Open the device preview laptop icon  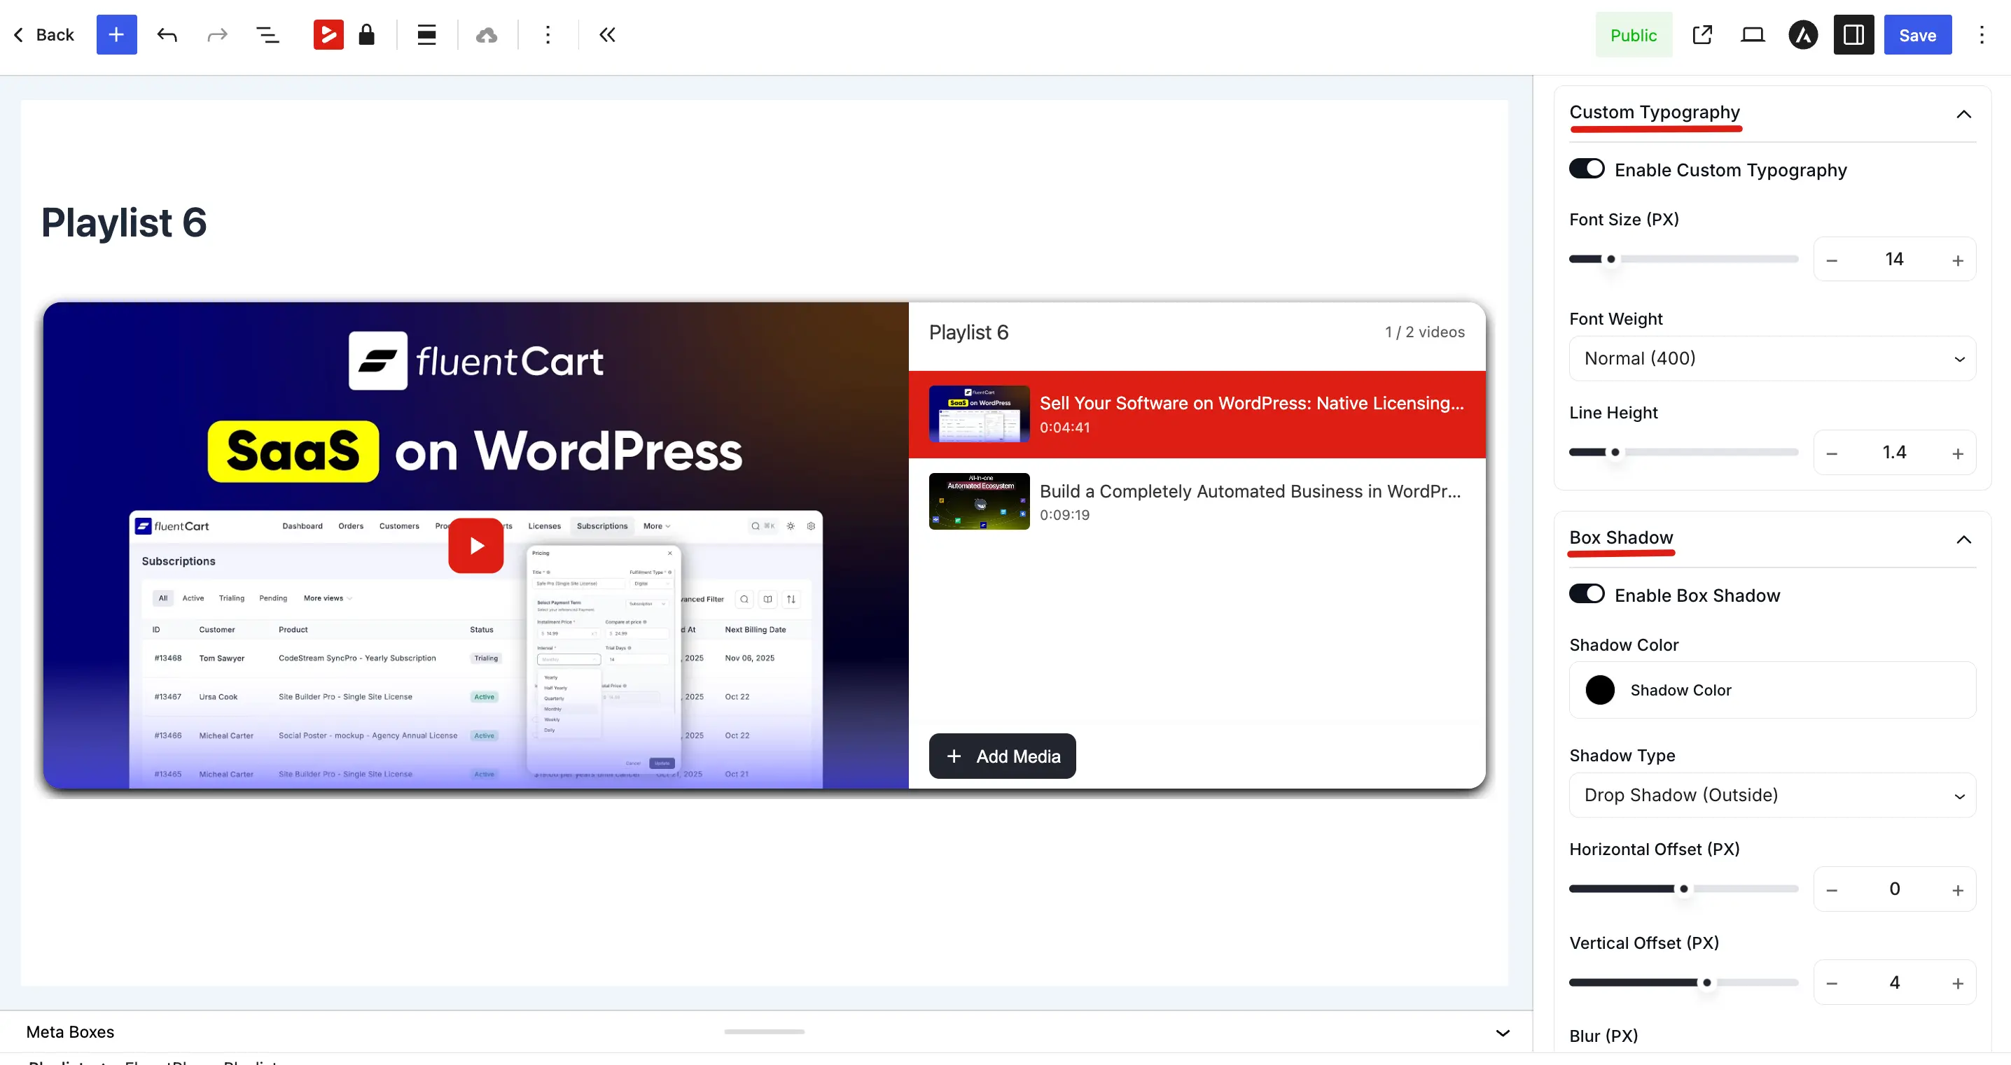1753,35
